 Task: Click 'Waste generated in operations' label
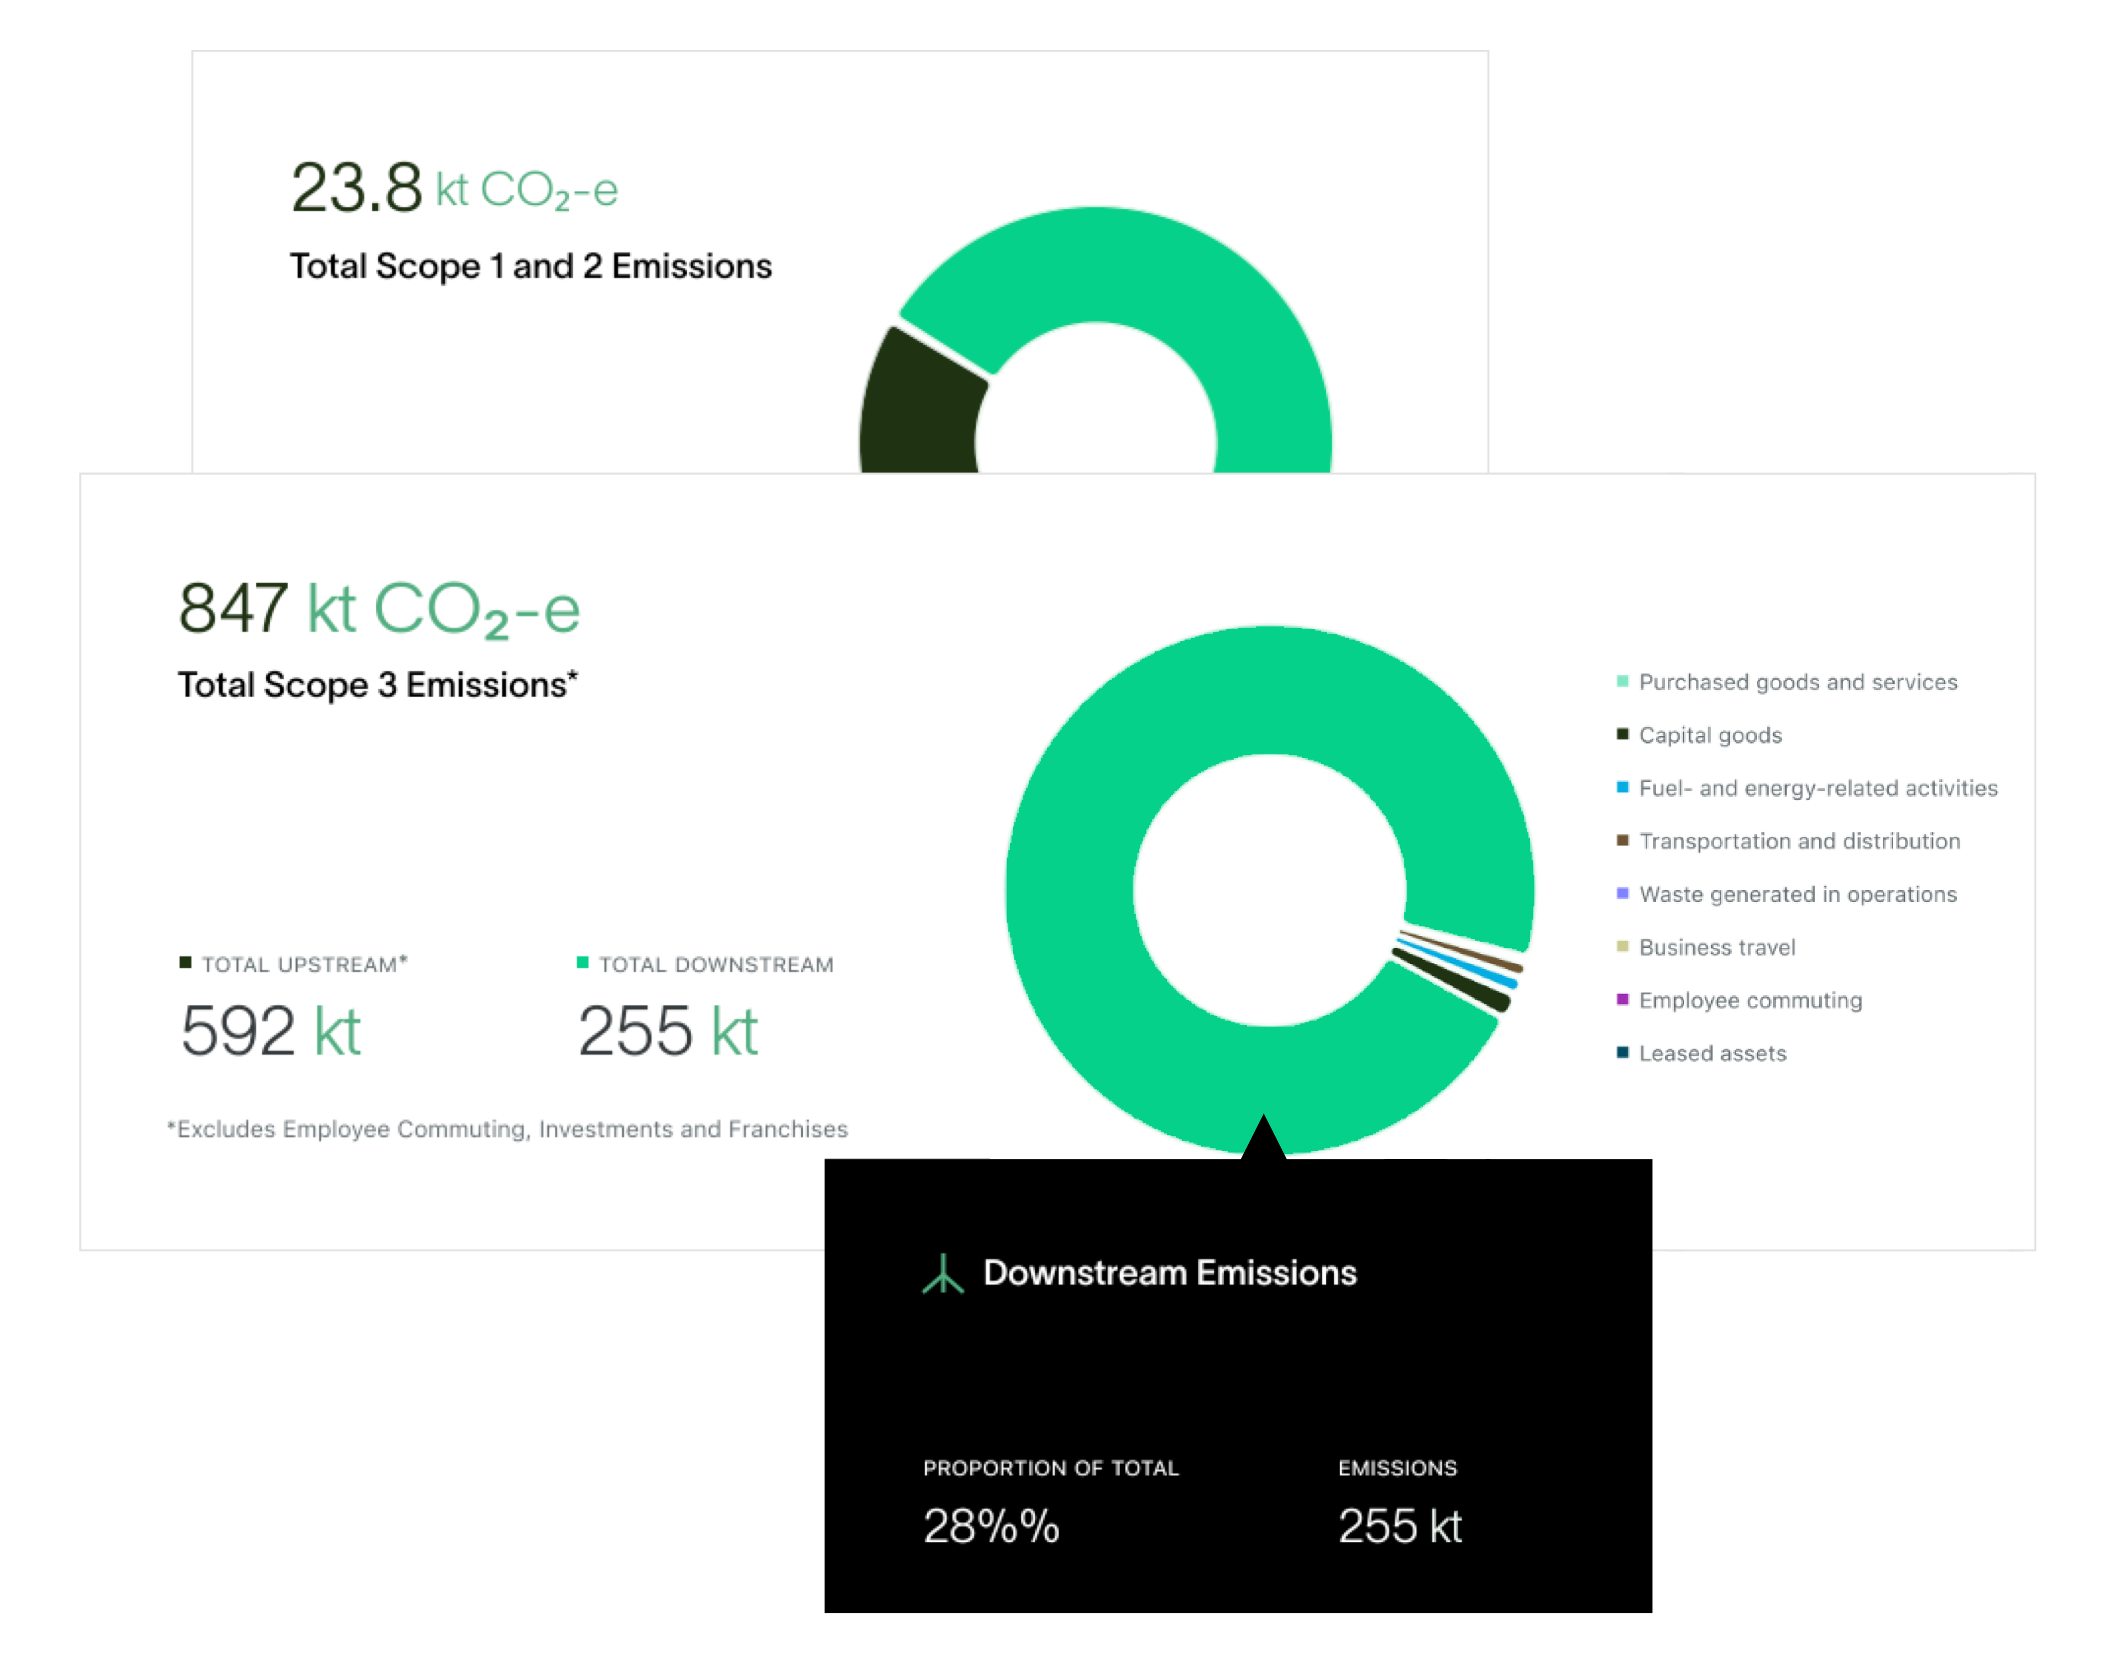[x=1797, y=894]
